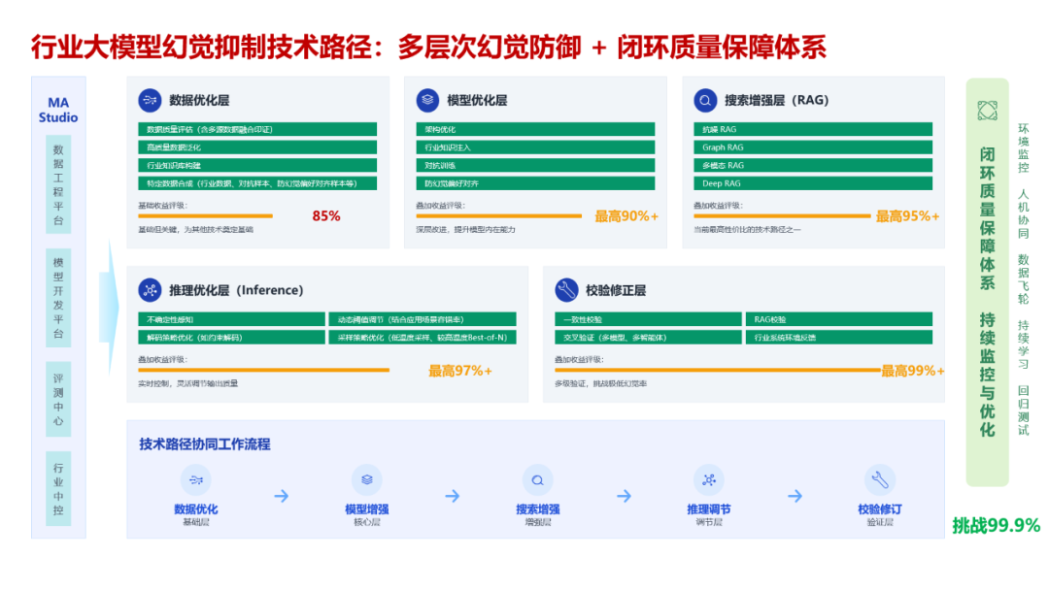Click the icon atop 闭环质量保障体系 banner
Image resolution: width=1049 pixels, height=590 pixels.
pyautogui.click(x=988, y=111)
